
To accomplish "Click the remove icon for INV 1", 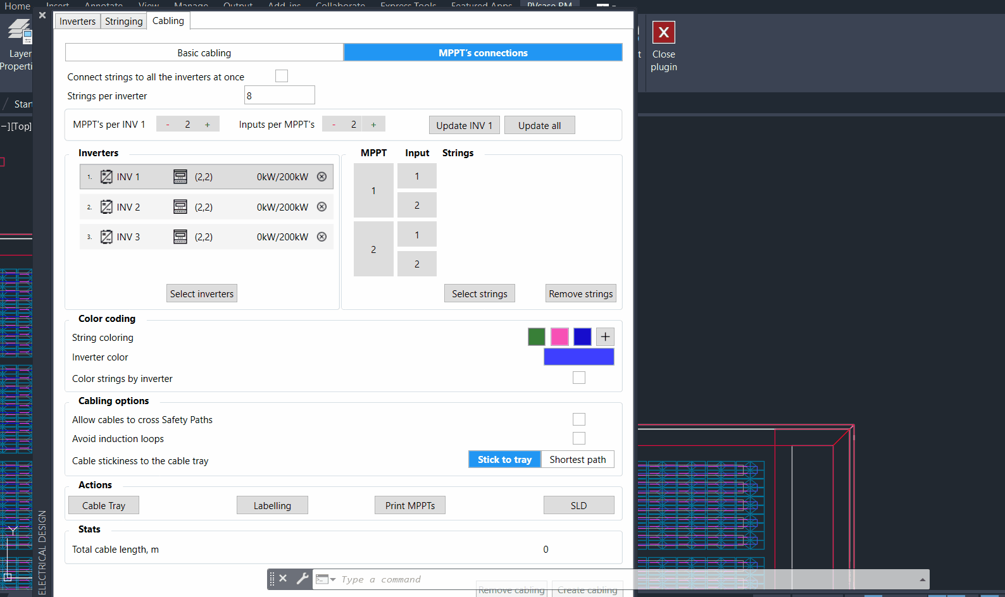I will 321,177.
